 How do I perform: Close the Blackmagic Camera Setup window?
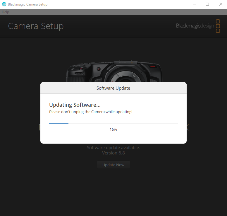(x=221, y=4)
